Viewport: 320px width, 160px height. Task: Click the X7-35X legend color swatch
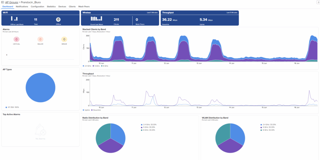coord(6,107)
